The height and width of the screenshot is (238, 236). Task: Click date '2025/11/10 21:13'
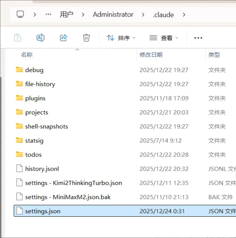pos(164,197)
